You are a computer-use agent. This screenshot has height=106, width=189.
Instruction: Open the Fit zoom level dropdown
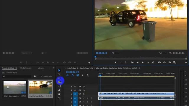coord(115,53)
